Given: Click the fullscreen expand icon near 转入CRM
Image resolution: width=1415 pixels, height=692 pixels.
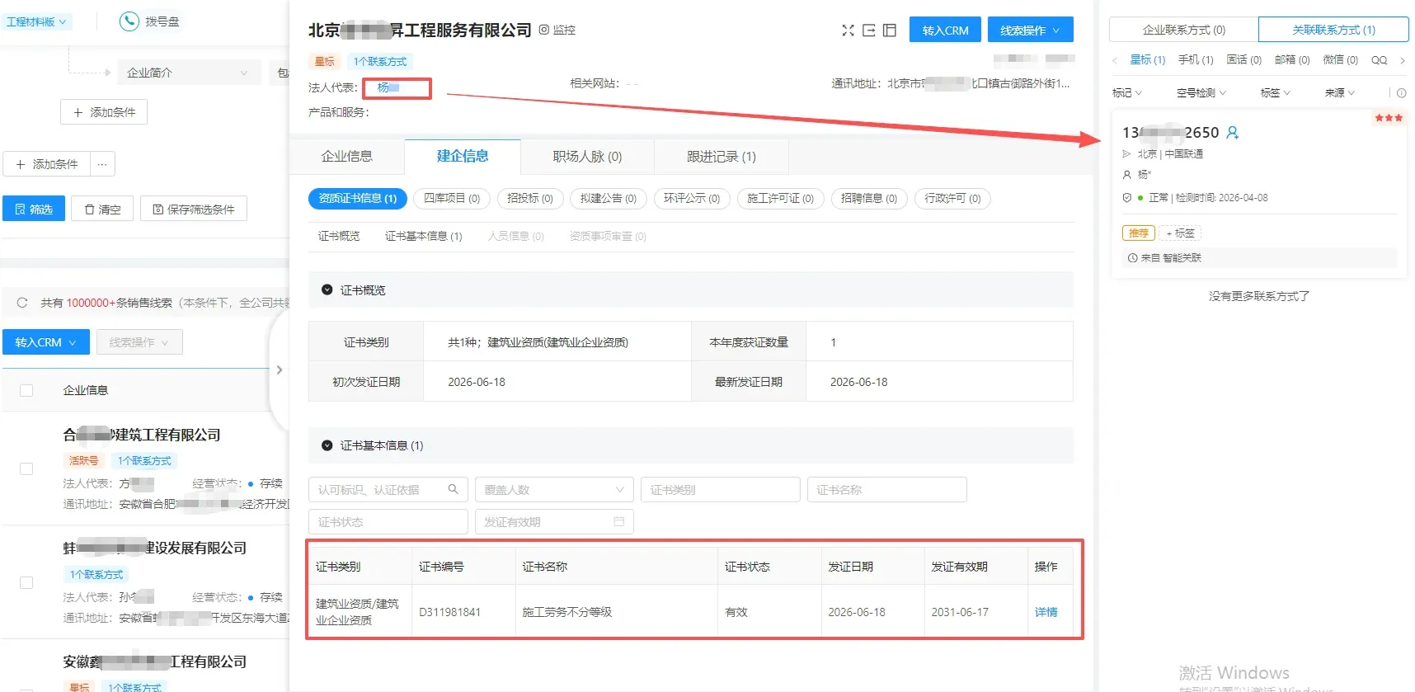Looking at the screenshot, I should [848, 31].
